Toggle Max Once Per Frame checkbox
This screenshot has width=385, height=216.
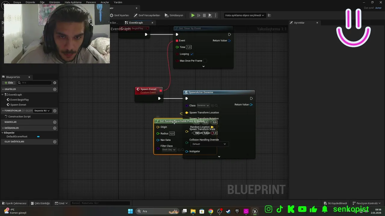[205, 61]
